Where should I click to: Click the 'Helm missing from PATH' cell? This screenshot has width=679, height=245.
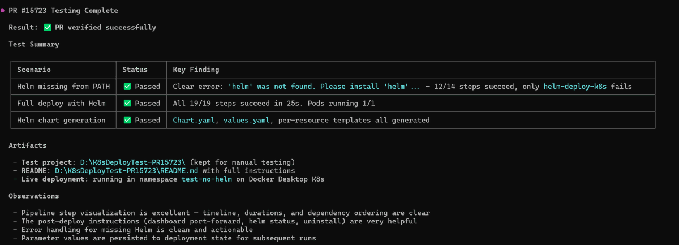63,87
